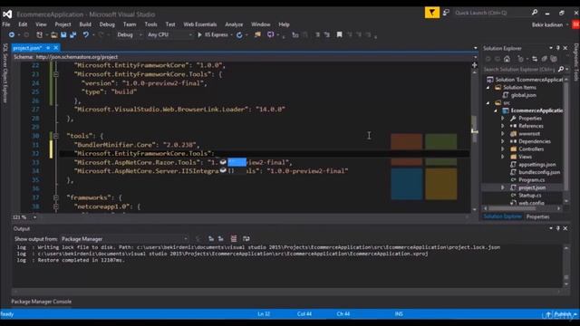Screen dimensions: 580x326
Task: Click the New Project toolbar icon
Action: point(39,34)
